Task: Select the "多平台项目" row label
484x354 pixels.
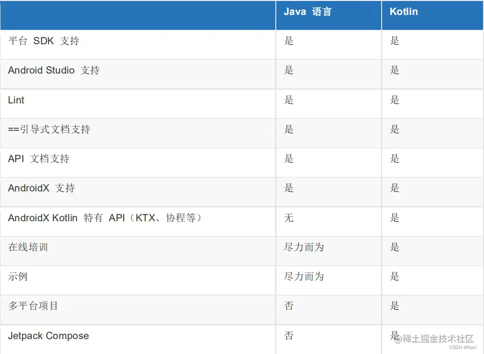Action: click(x=33, y=305)
